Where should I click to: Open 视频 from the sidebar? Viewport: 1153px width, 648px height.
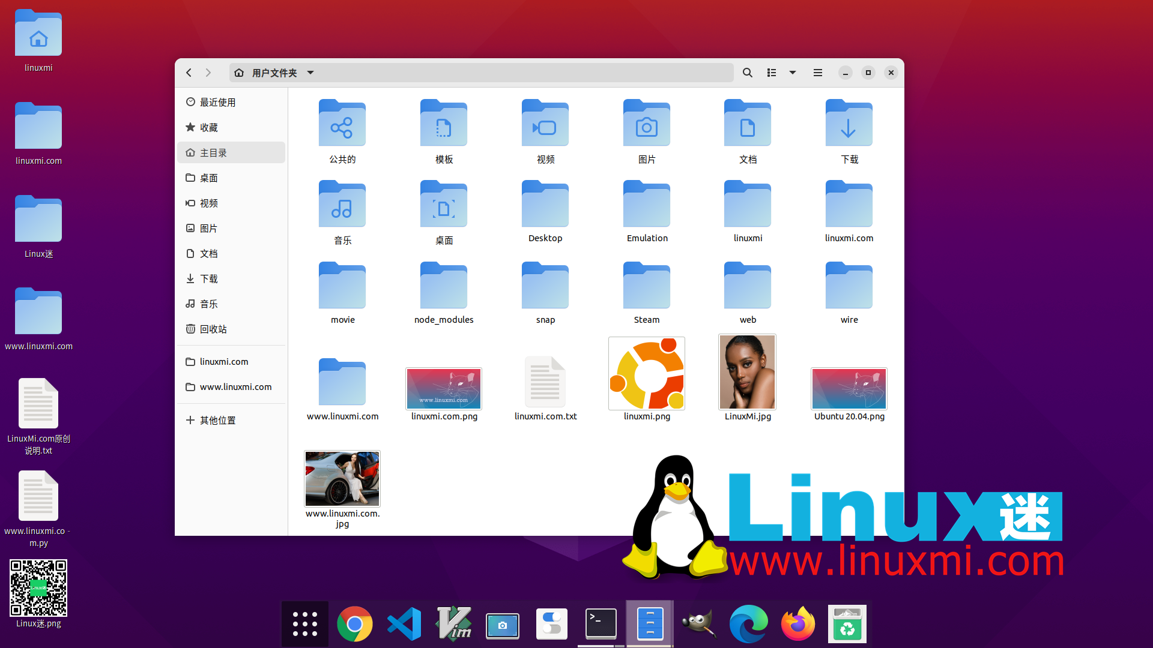231,203
